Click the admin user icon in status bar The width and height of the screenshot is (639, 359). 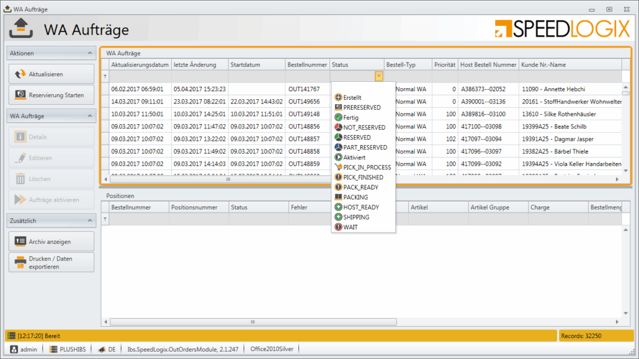click(14, 350)
